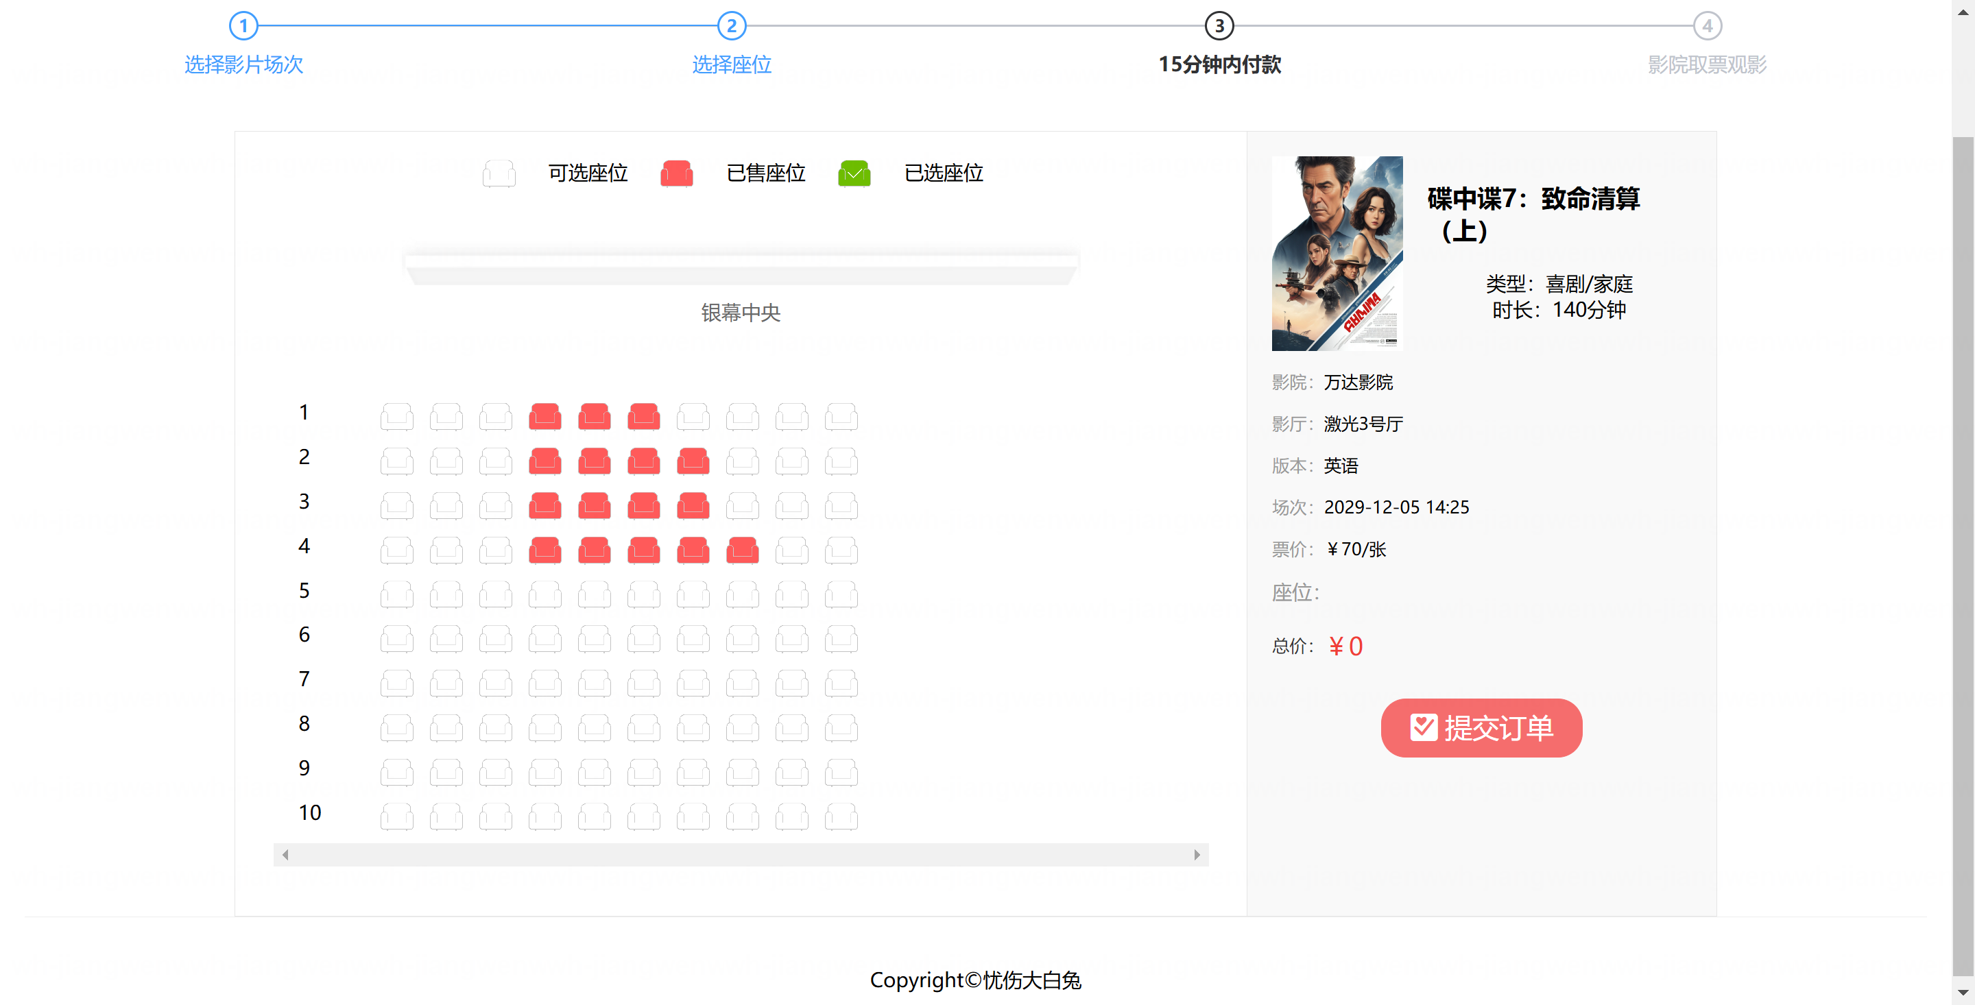The image size is (1975, 1005).
Task: Click the green selected-seat legend icon
Action: (x=854, y=173)
